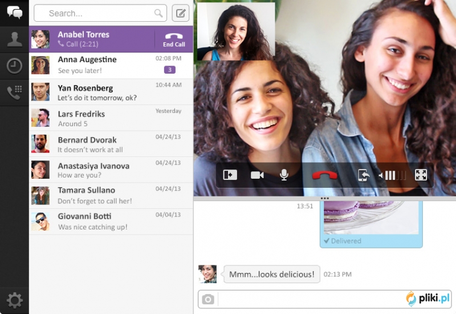Viewport: 456px width, 314px height.
Task: Click the 13:51 timestamp in chat
Action: (x=305, y=206)
